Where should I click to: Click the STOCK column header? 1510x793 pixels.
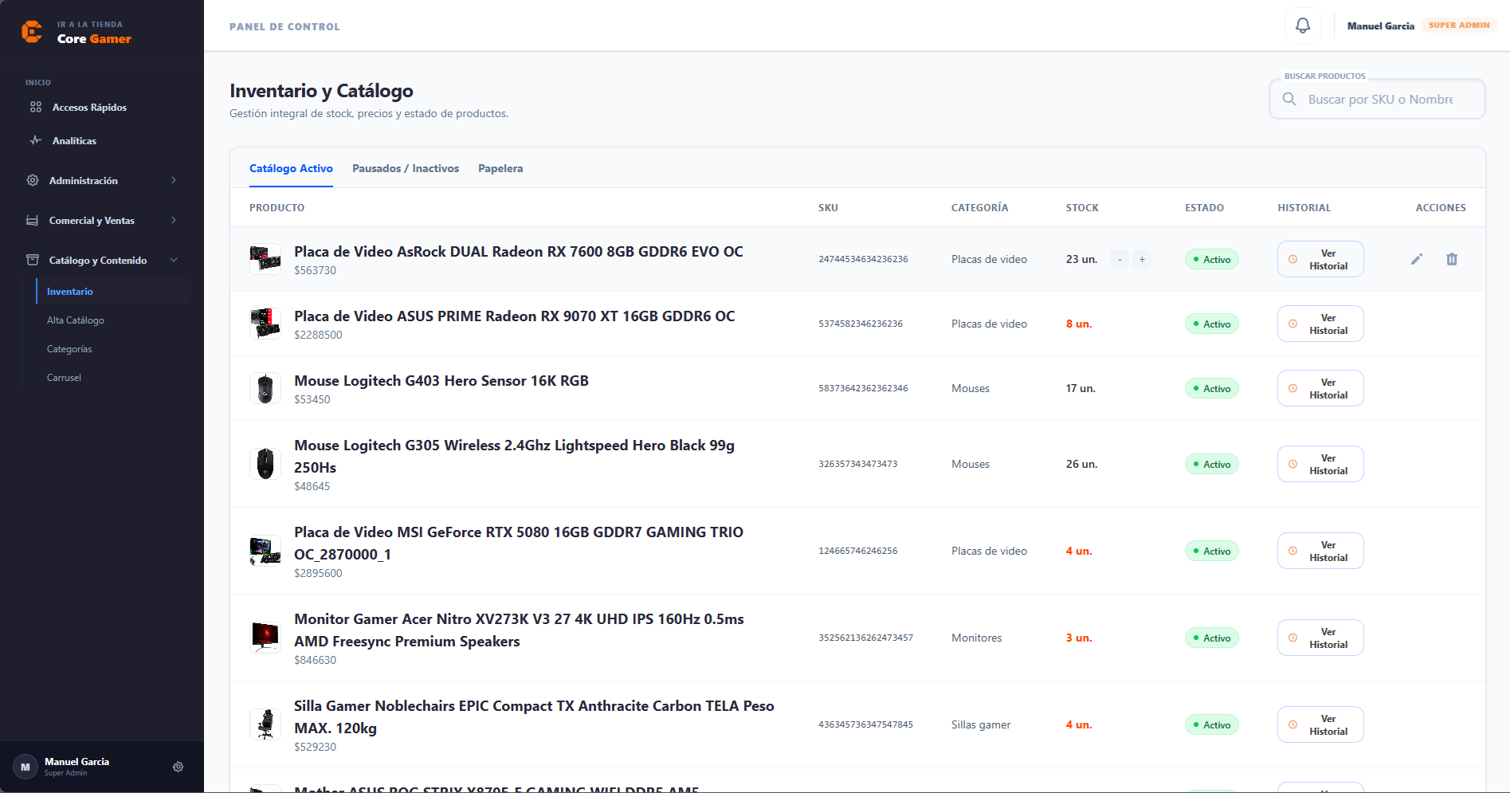[x=1082, y=207]
